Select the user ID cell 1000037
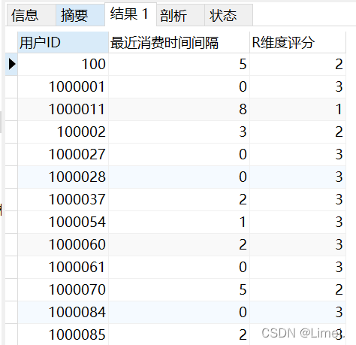Screen dimensions: 356x345 pyautogui.click(x=63, y=199)
